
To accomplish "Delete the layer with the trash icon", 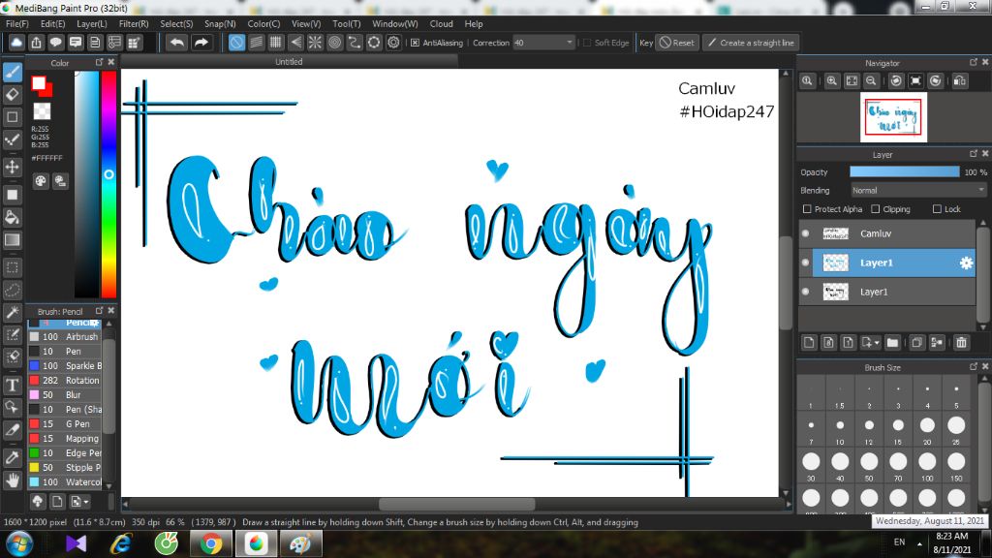I will pyautogui.click(x=962, y=342).
